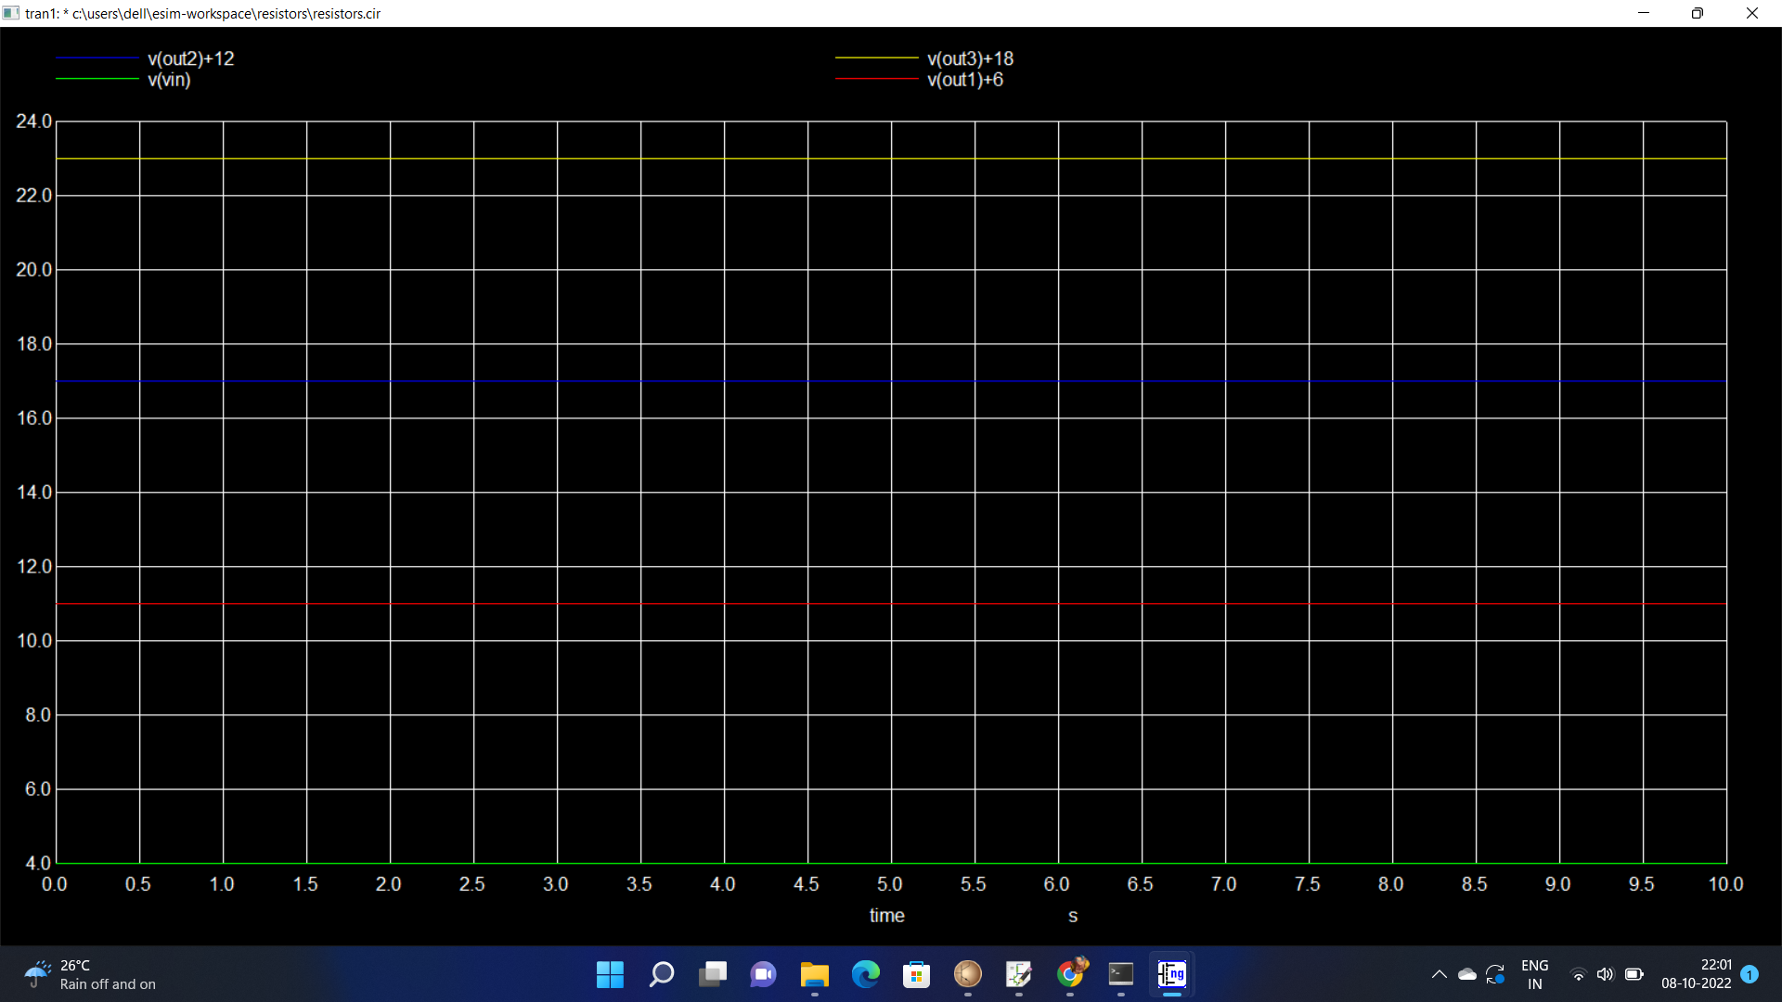Switch to the eSim transistor icon app

click(968, 974)
